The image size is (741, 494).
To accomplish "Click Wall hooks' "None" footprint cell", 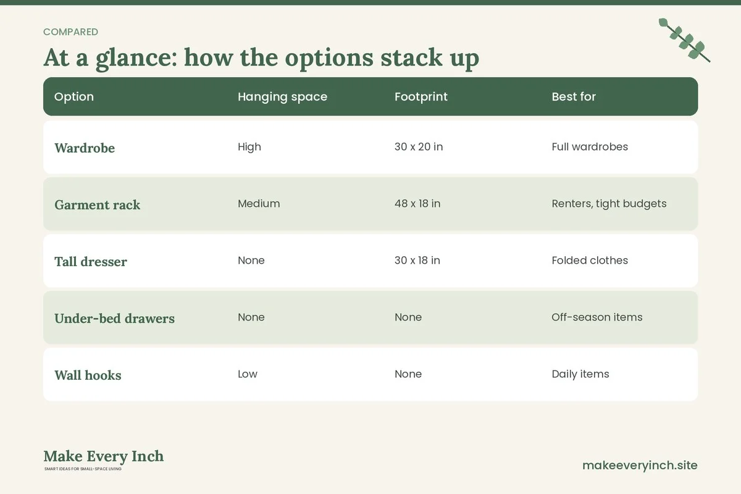I will pyautogui.click(x=408, y=374).
